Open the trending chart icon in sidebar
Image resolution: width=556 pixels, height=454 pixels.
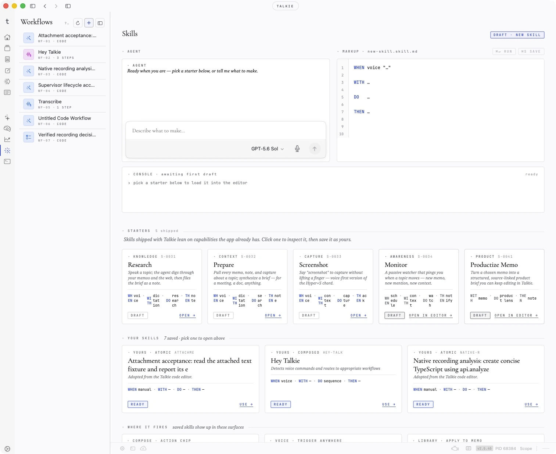tap(7, 139)
